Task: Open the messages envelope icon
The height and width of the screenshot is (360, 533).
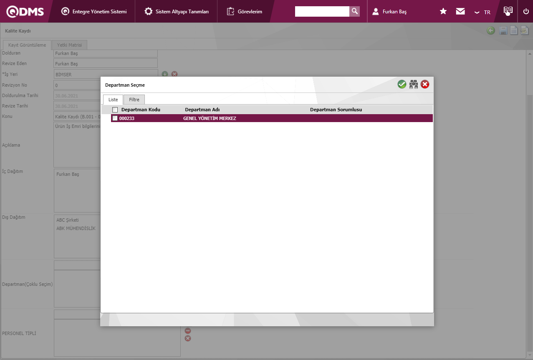Action: click(x=460, y=11)
